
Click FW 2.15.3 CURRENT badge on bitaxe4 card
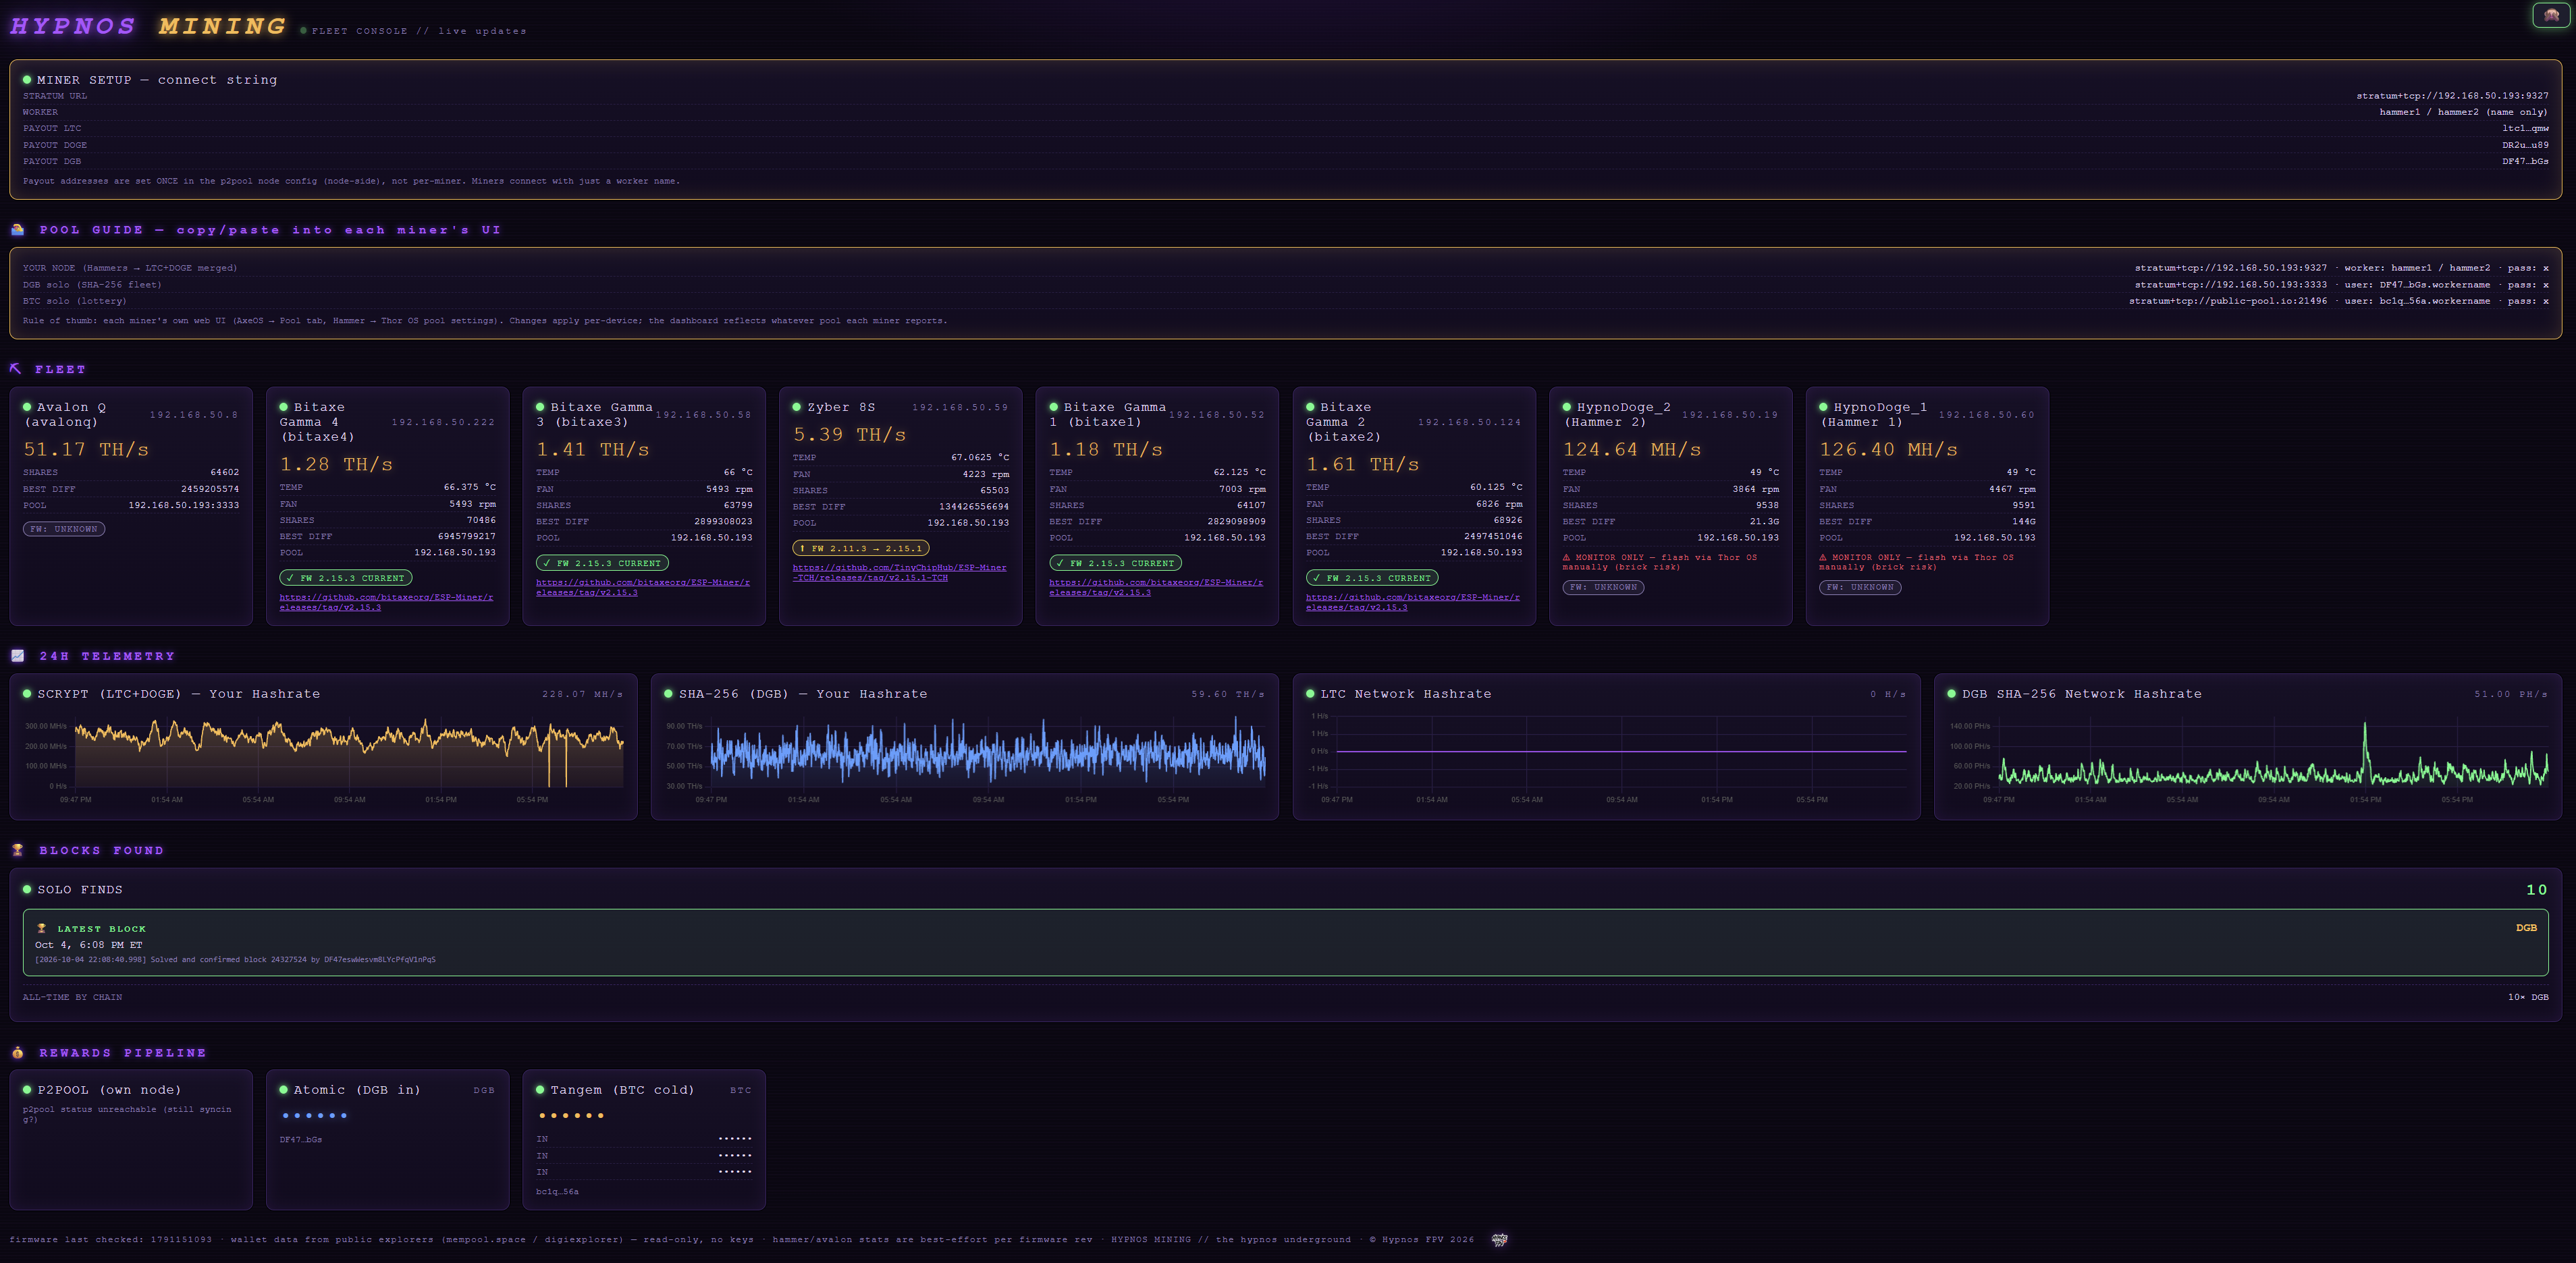pos(346,578)
